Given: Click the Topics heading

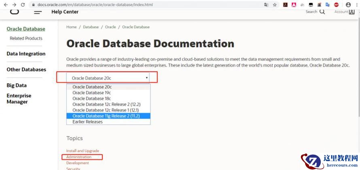Looking at the screenshot, I should pyautogui.click(x=74, y=138).
